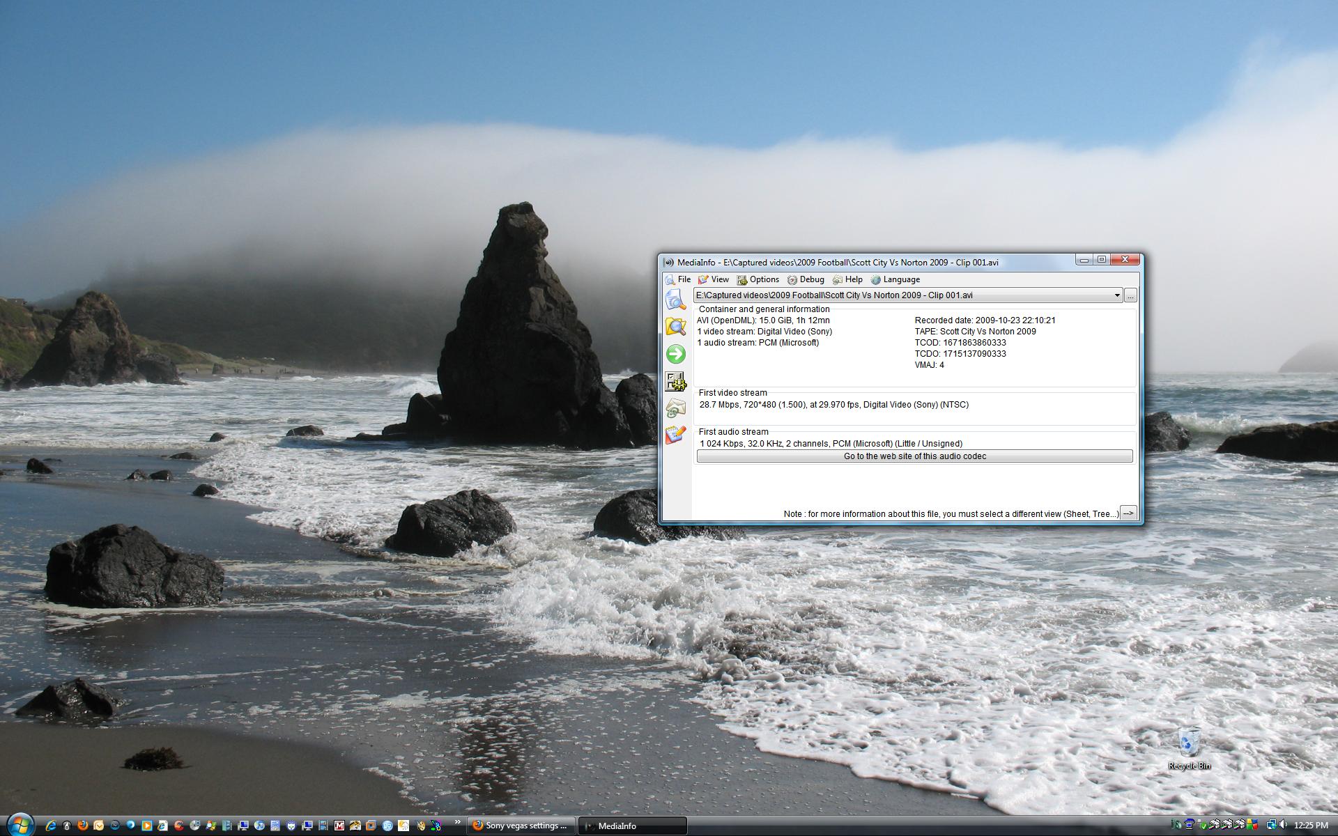1338x836 pixels.
Task: Select '1 video stream: Digital Video (Sony)' text
Action: coord(764,332)
